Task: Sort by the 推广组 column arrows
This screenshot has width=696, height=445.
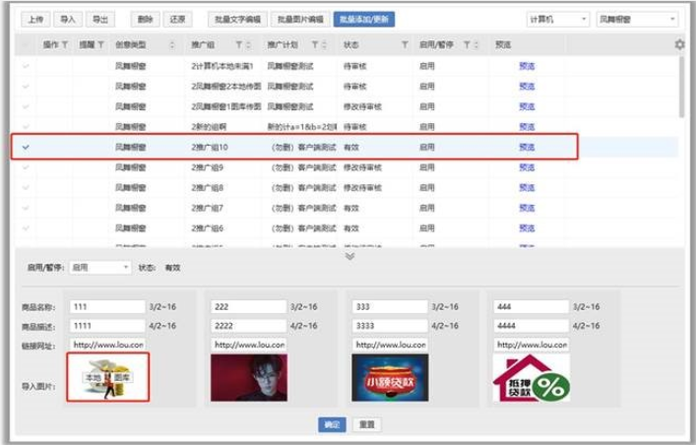Action: [x=248, y=45]
